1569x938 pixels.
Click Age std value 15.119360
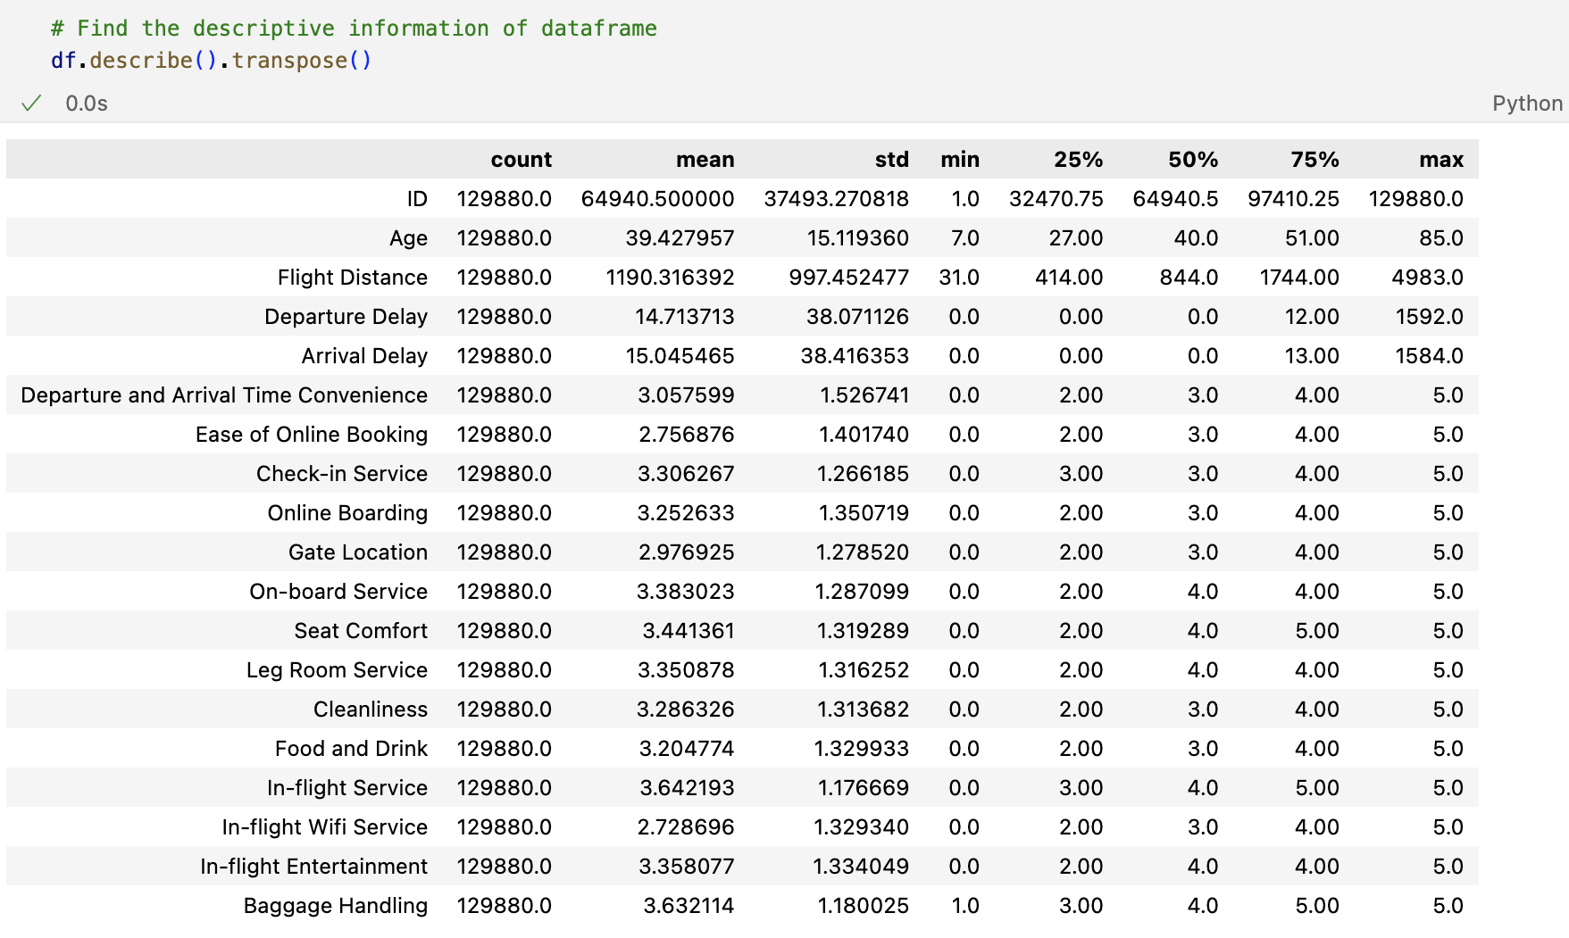[x=857, y=238]
